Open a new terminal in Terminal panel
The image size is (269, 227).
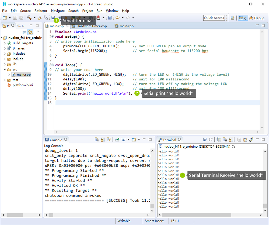click(204, 140)
